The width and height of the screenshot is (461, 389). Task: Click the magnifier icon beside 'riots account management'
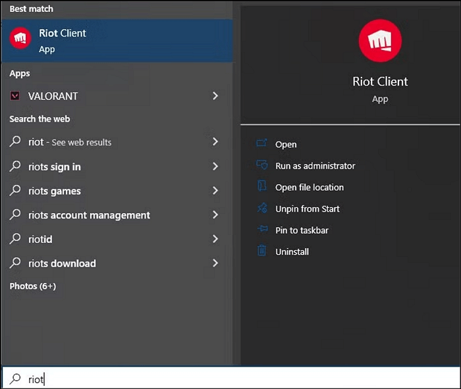pos(15,215)
